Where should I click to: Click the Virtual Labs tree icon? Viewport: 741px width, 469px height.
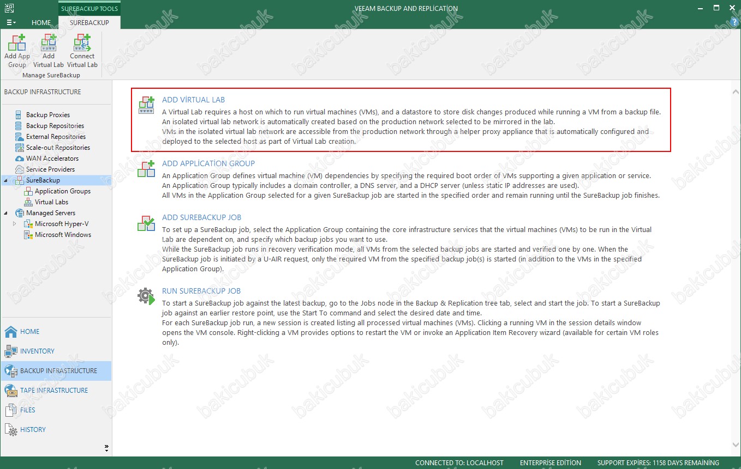coord(29,202)
